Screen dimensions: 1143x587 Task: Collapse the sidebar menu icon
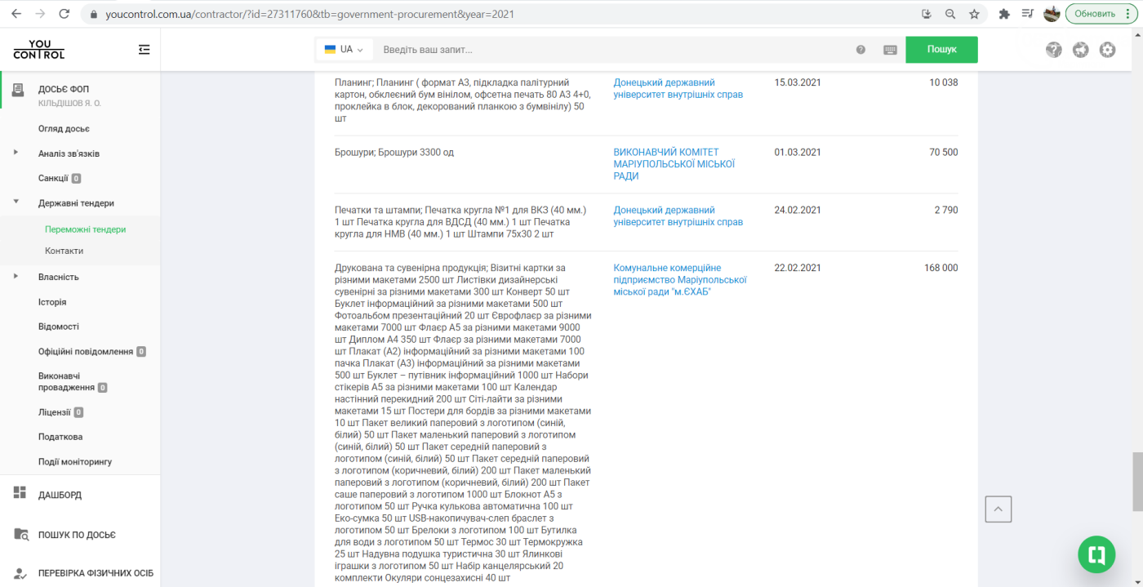(145, 50)
